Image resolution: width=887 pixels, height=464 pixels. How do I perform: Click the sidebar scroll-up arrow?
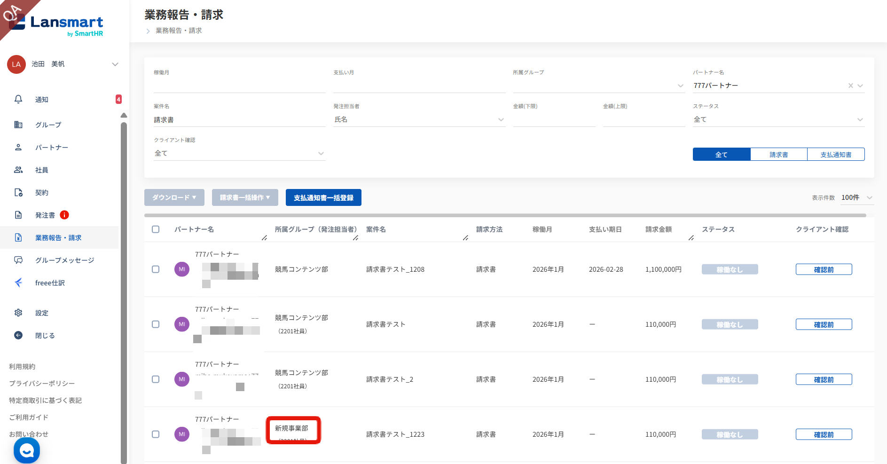pyautogui.click(x=124, y=115)
